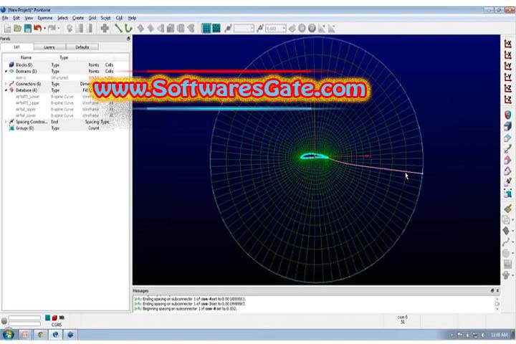Click the red cube icon in status bar
The width and height of the screenshot is (516, 344).
pos(54,317)
